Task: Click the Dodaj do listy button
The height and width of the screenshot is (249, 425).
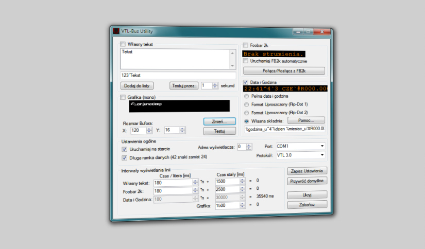Action: coord(137,86)
